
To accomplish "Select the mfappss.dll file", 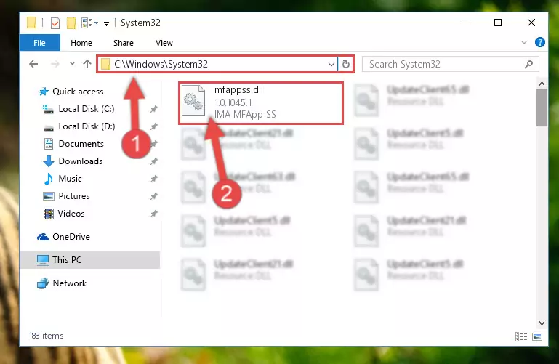I will pyautogui.click(x=261, y=102).
